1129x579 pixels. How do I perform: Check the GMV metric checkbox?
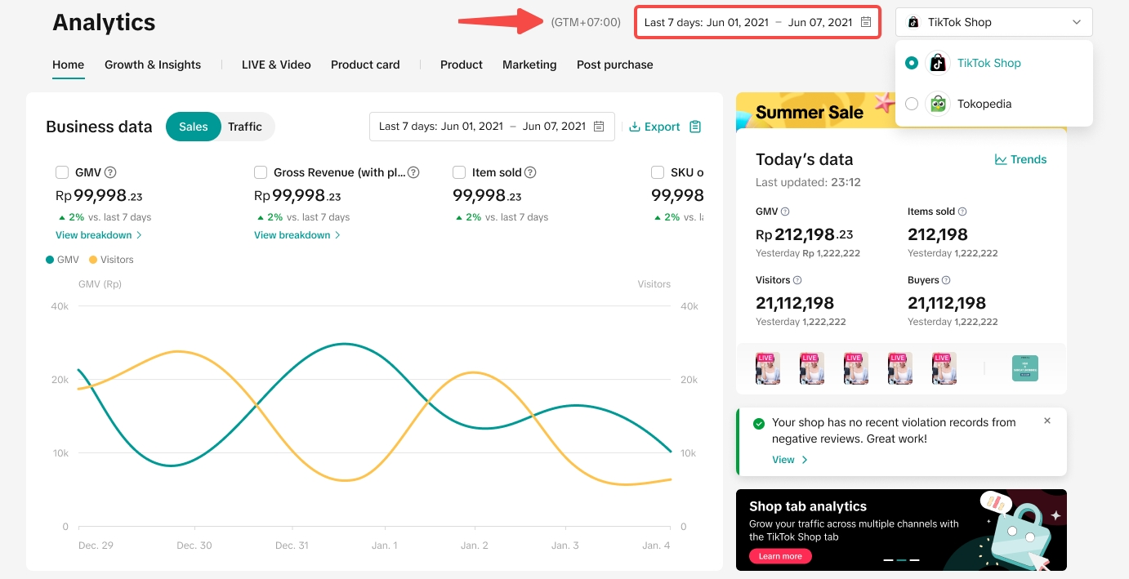pyautogui.click(x=62, y=172)
